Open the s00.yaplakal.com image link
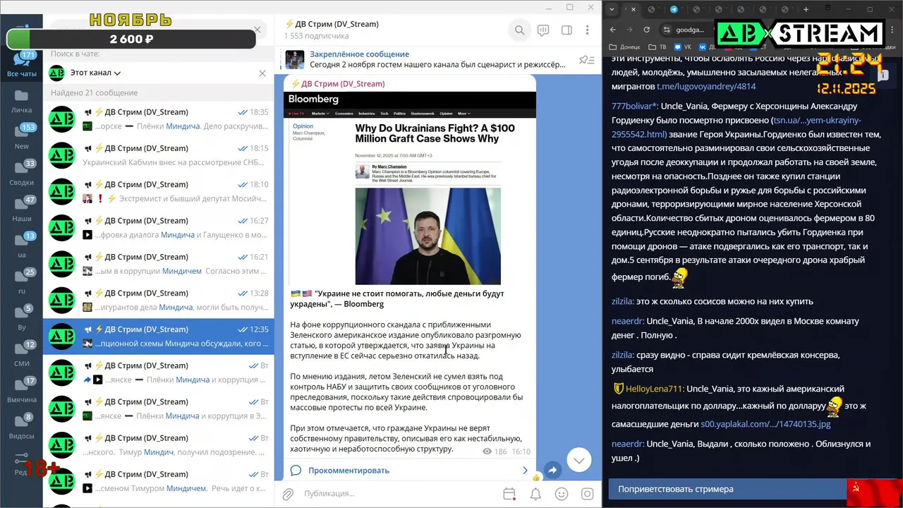The image size is (903, 508). point(765,424)
